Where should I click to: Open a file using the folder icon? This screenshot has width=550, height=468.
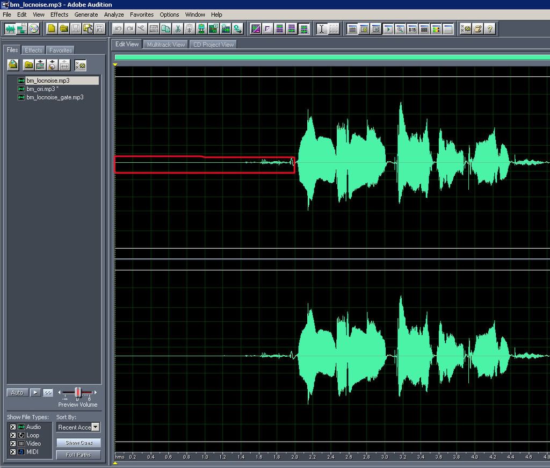63,29
